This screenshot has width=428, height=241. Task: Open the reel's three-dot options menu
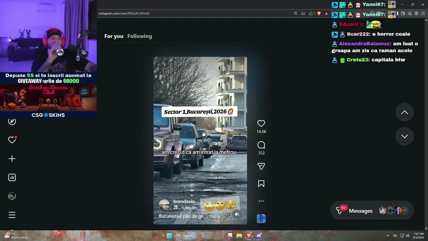pyautogui.click(x=261, y=201)
